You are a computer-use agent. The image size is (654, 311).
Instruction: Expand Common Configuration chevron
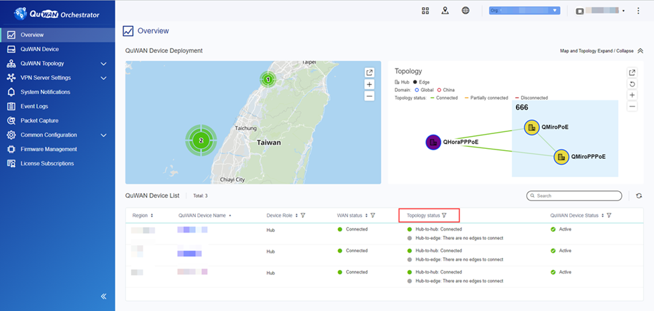[104, 135]
